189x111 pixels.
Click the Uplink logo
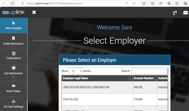pyautogui.click(x=14, y=12)
